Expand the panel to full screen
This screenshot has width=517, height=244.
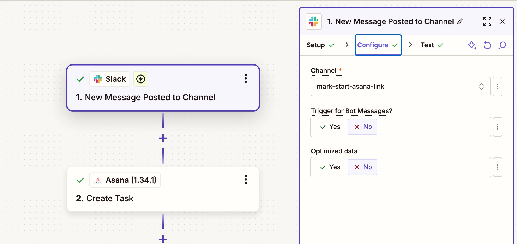pyautogui.click(x=487, y=21)
